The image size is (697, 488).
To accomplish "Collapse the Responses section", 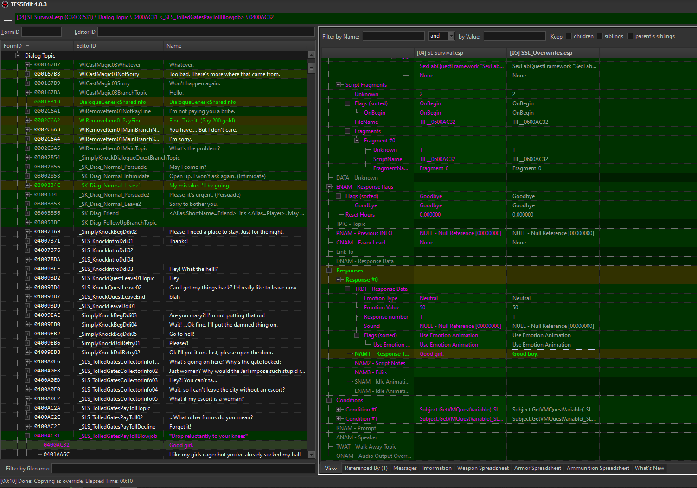I will click(x=329, y=270).
